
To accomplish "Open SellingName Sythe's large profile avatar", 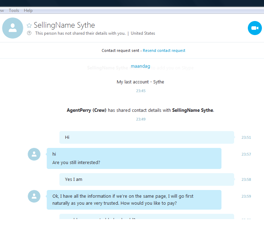I will pos(13,28).
